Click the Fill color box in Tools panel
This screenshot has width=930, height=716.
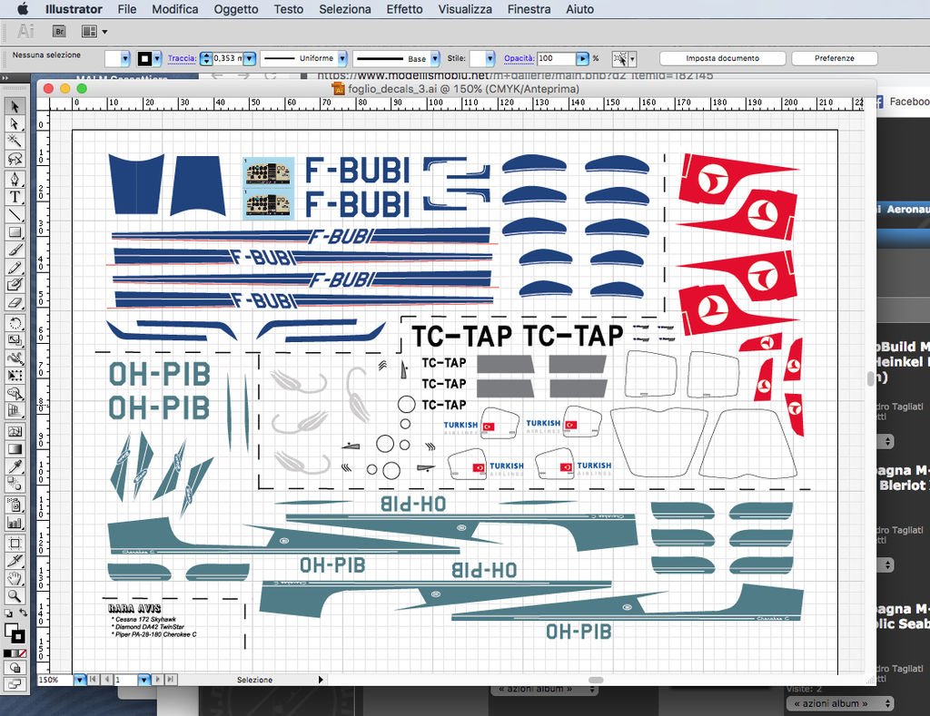[x=11, y=630]
